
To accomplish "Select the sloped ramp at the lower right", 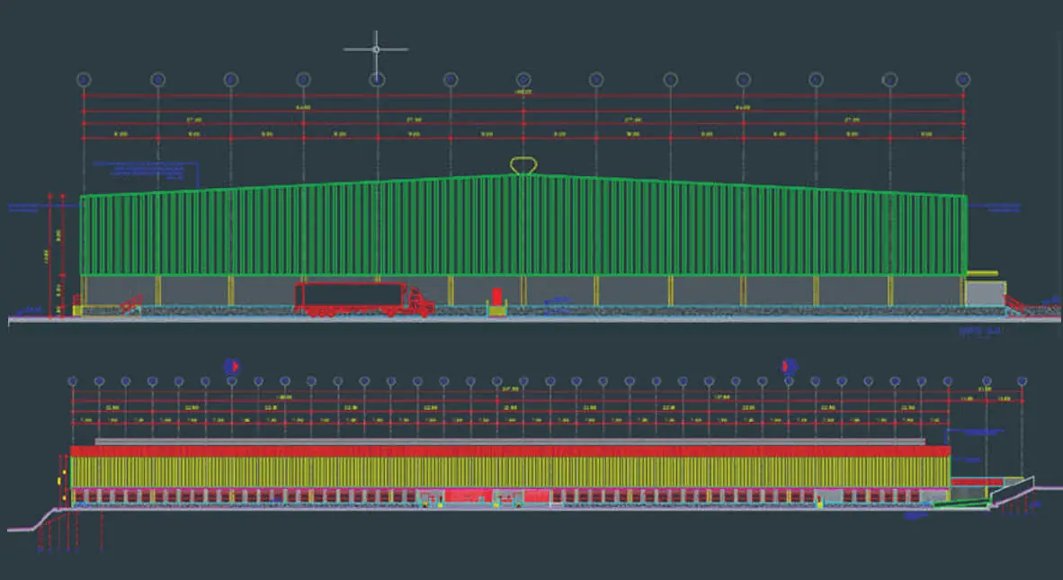I will coord(1012,491).
